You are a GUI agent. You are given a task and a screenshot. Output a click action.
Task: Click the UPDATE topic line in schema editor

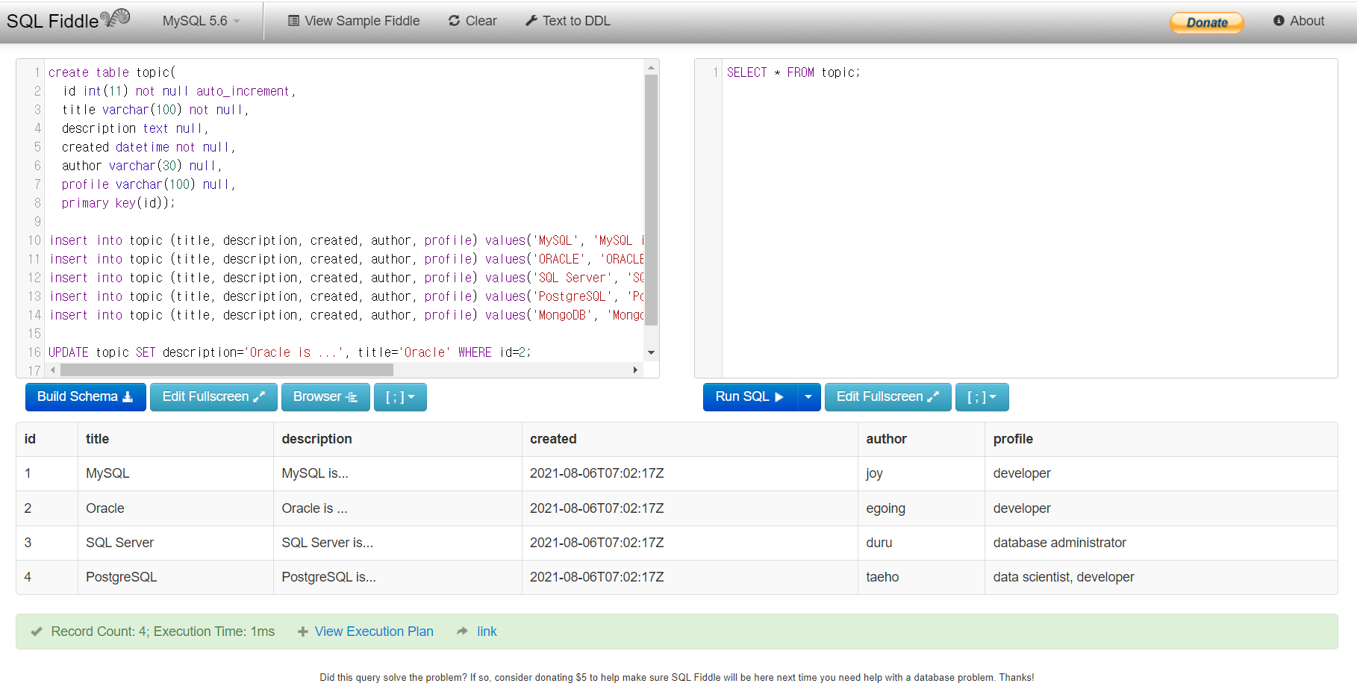289,352
